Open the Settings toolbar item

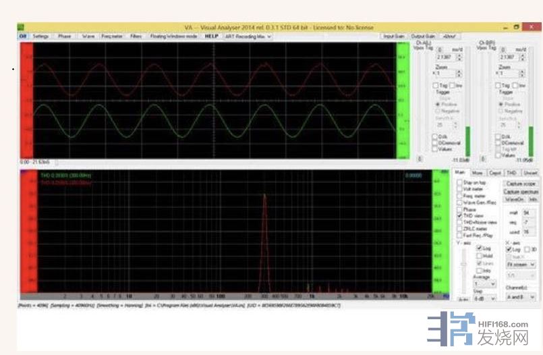(40, 36)
